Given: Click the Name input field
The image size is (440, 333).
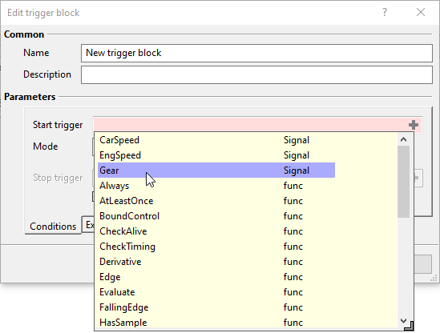Looking at the screenshot, I should (256, 53).
